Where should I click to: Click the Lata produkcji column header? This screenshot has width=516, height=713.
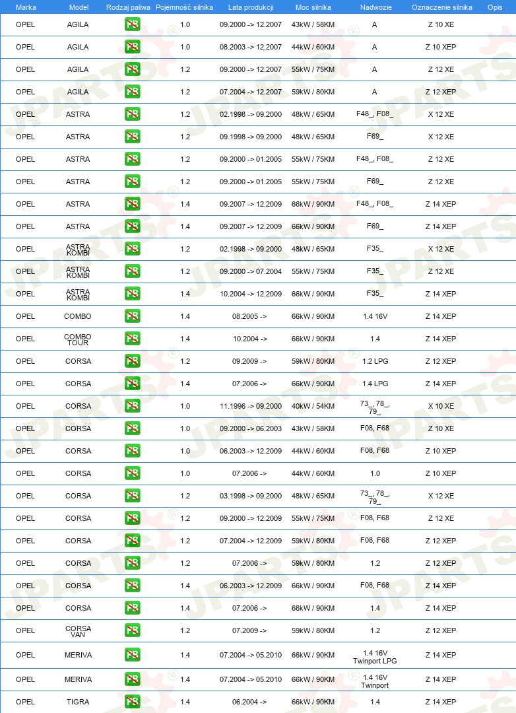tap(251, 7)
